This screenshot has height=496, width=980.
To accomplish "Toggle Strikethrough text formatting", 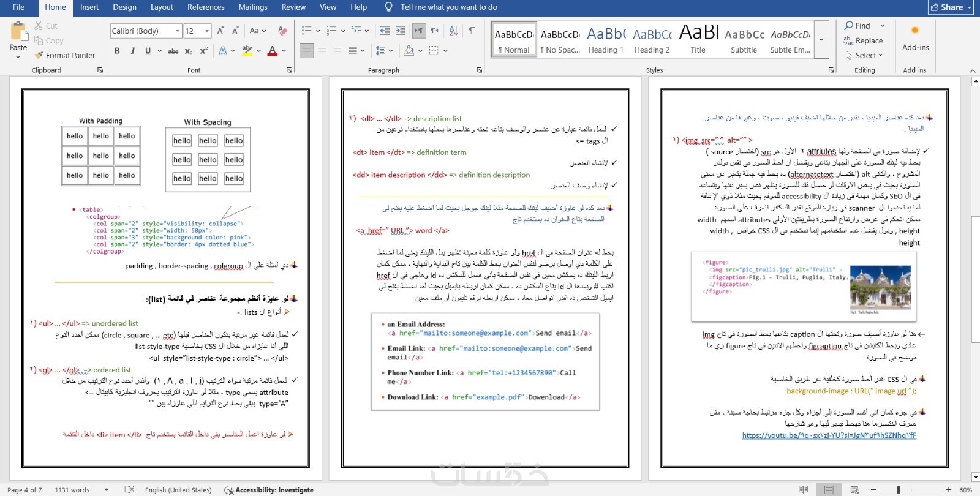I will click(173, 51).
